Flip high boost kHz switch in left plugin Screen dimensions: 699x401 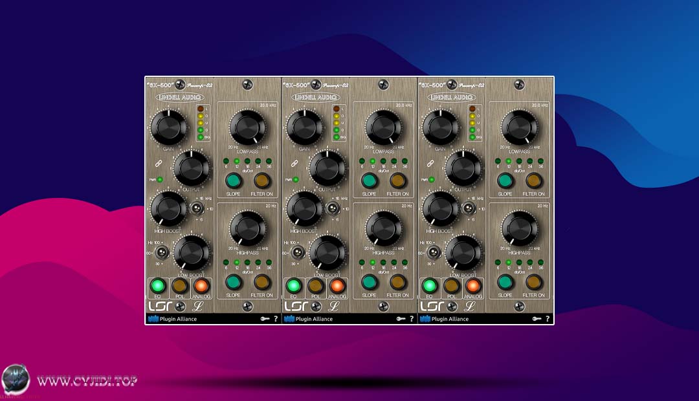(197, 208)
